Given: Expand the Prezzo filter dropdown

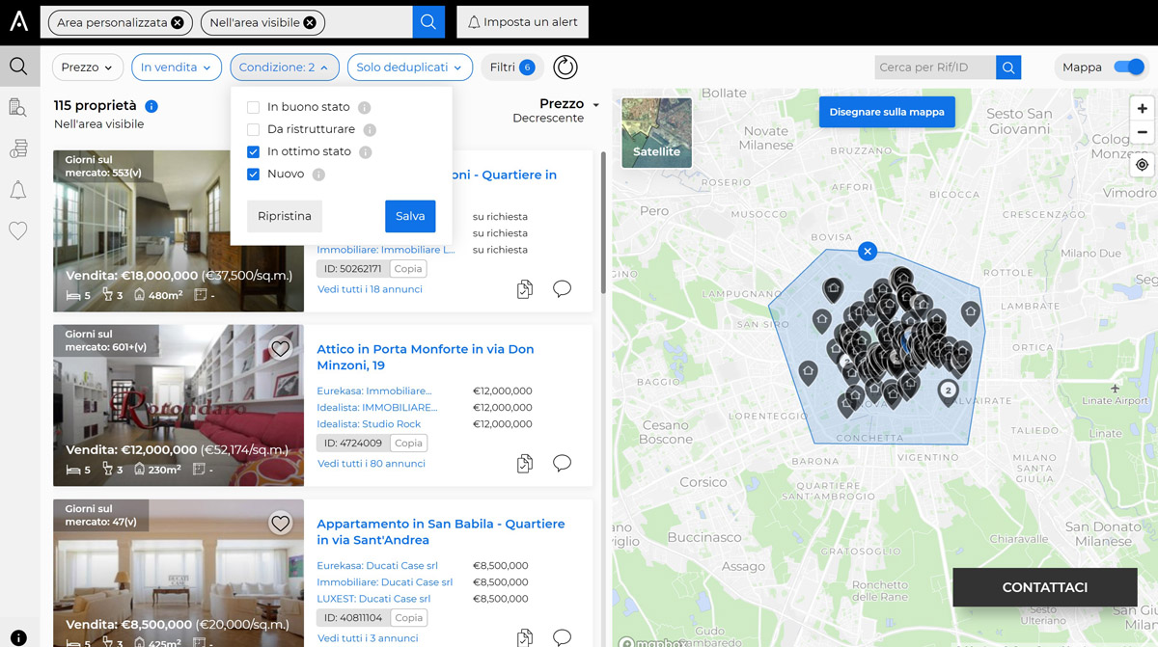Looking at the screenshot, I should [x=88, y=67].
